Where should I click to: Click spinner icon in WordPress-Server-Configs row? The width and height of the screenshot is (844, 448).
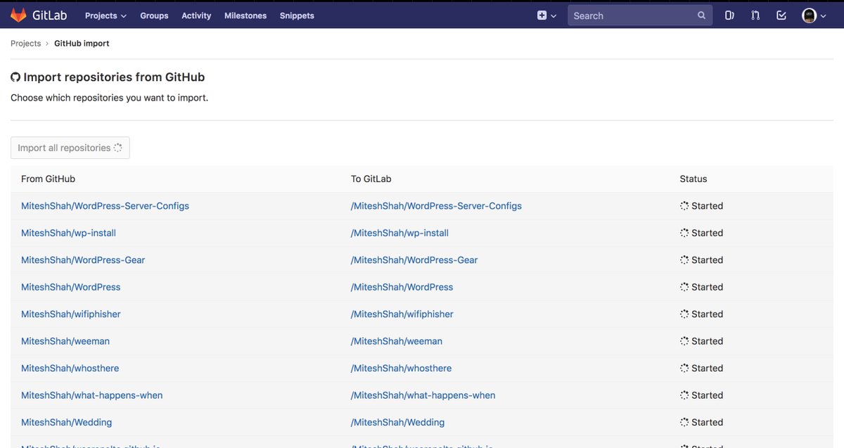(x=684, y=206)
